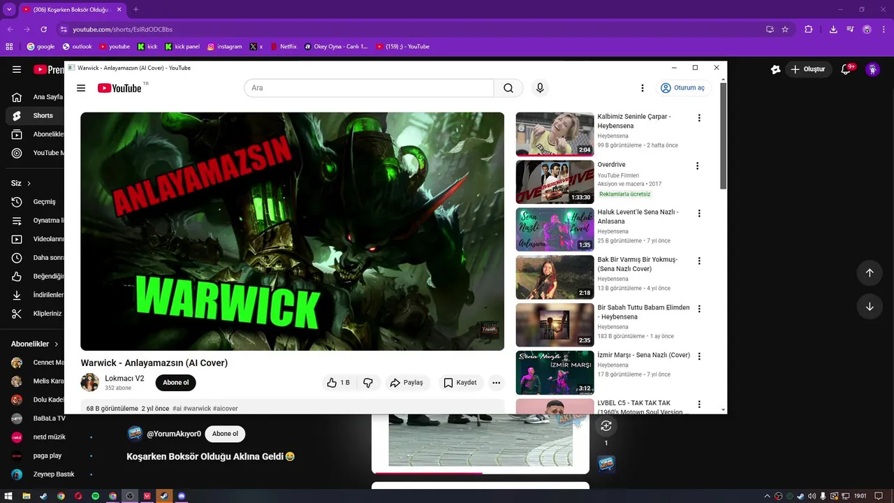Viewport: 894px width, 503px height.
Task: Open a new Chrome tab
Action: click(x=135, y=10)
